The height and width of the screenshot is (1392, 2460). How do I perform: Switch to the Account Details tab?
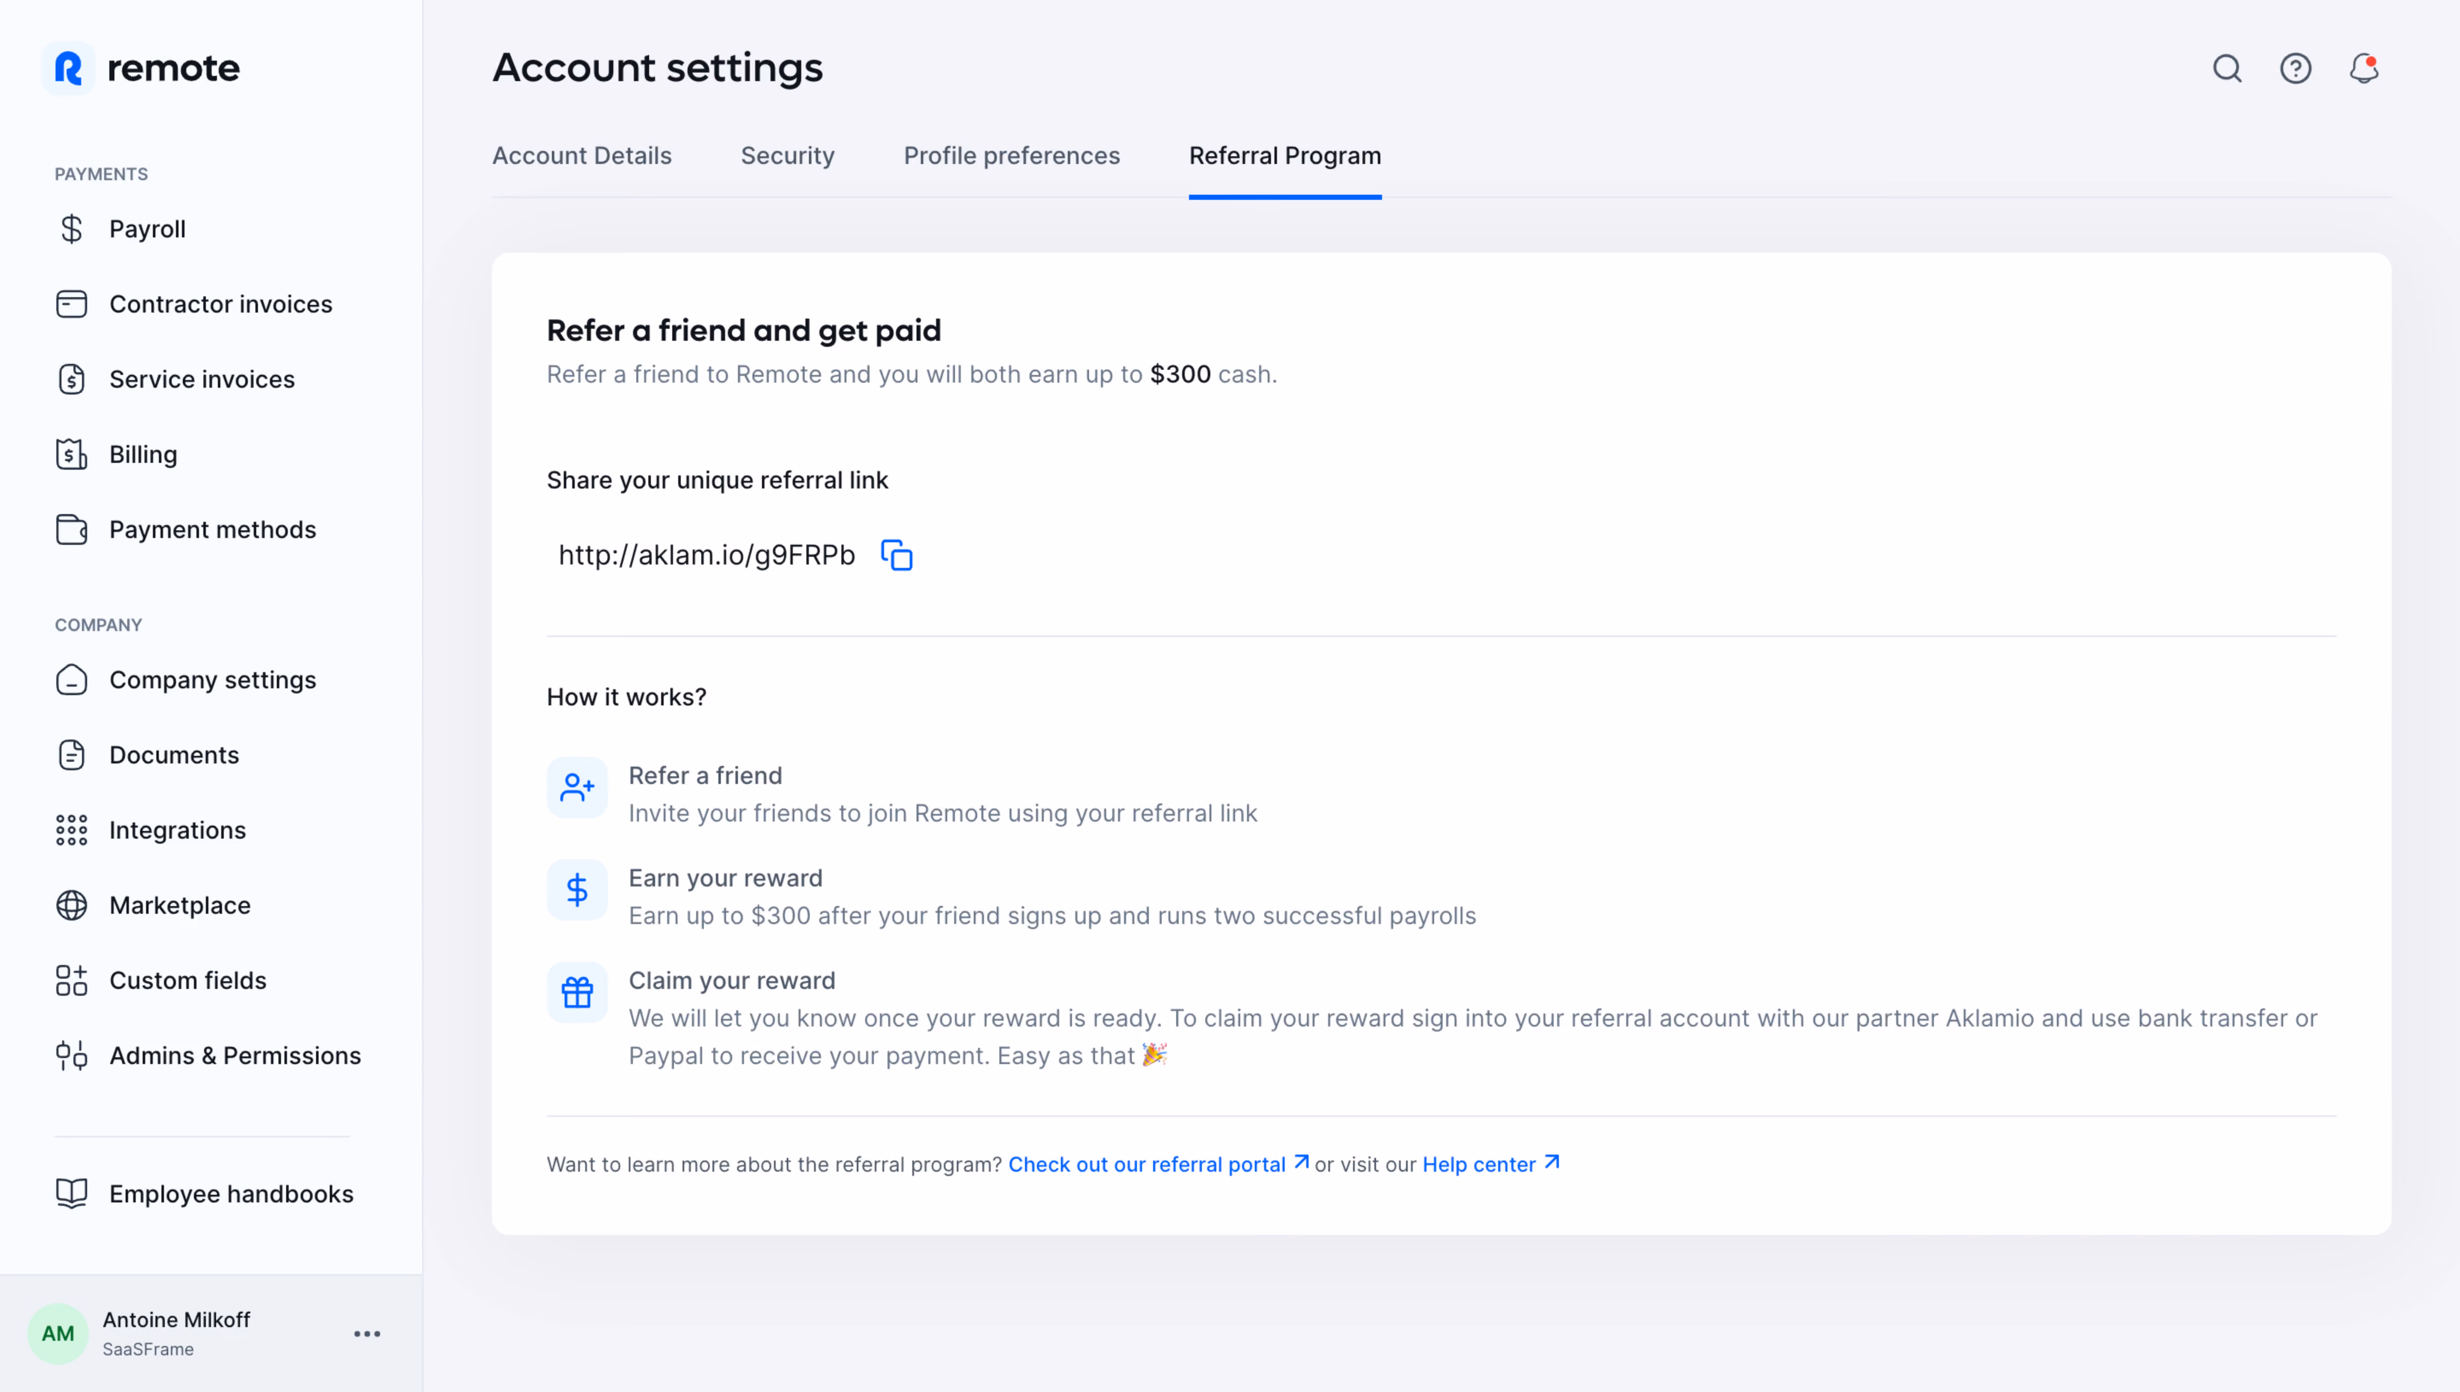click(x=581, y=156)
